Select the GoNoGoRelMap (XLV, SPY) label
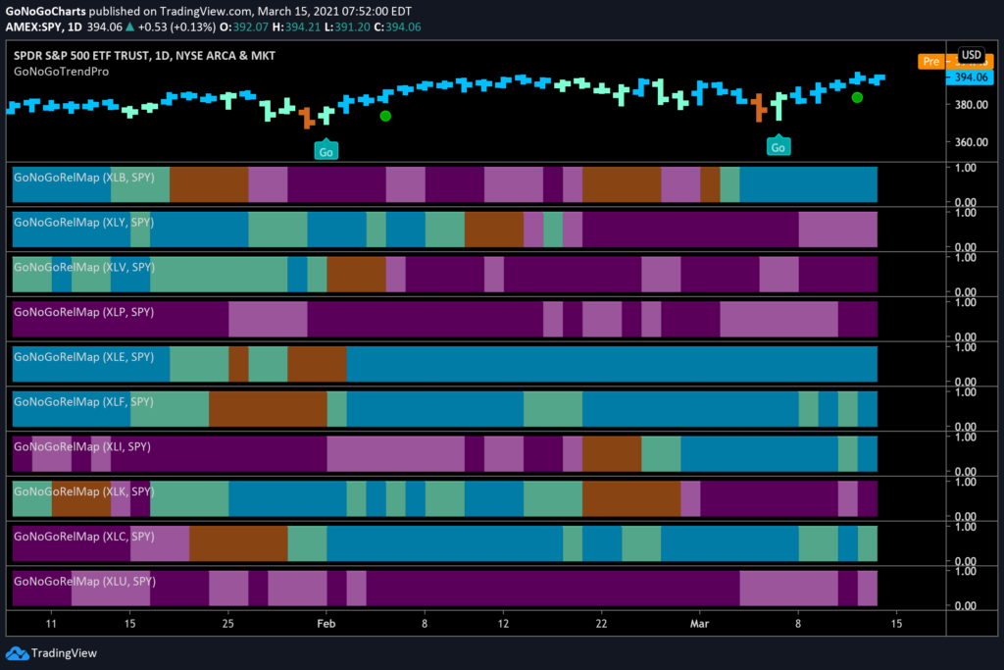The height and width of the screenshot is (670, 1004). point(84,267)
